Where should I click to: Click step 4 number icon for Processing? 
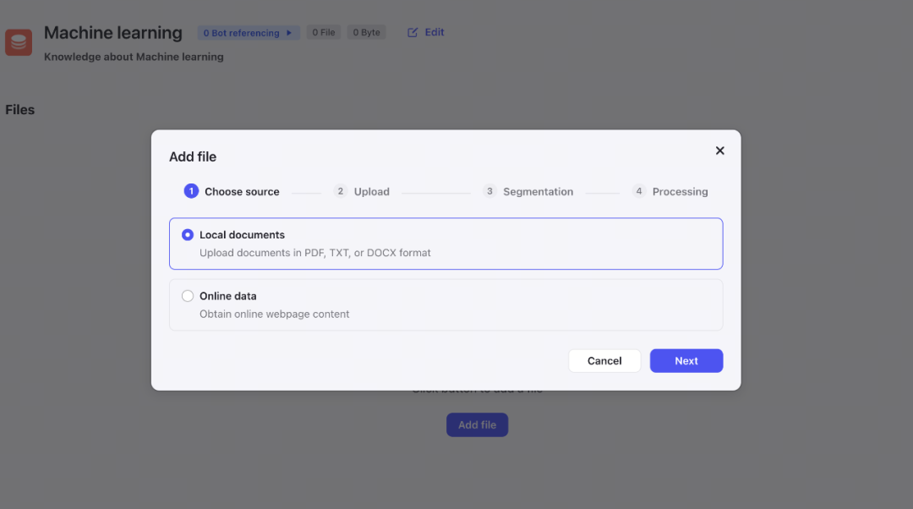pos(639,191)
